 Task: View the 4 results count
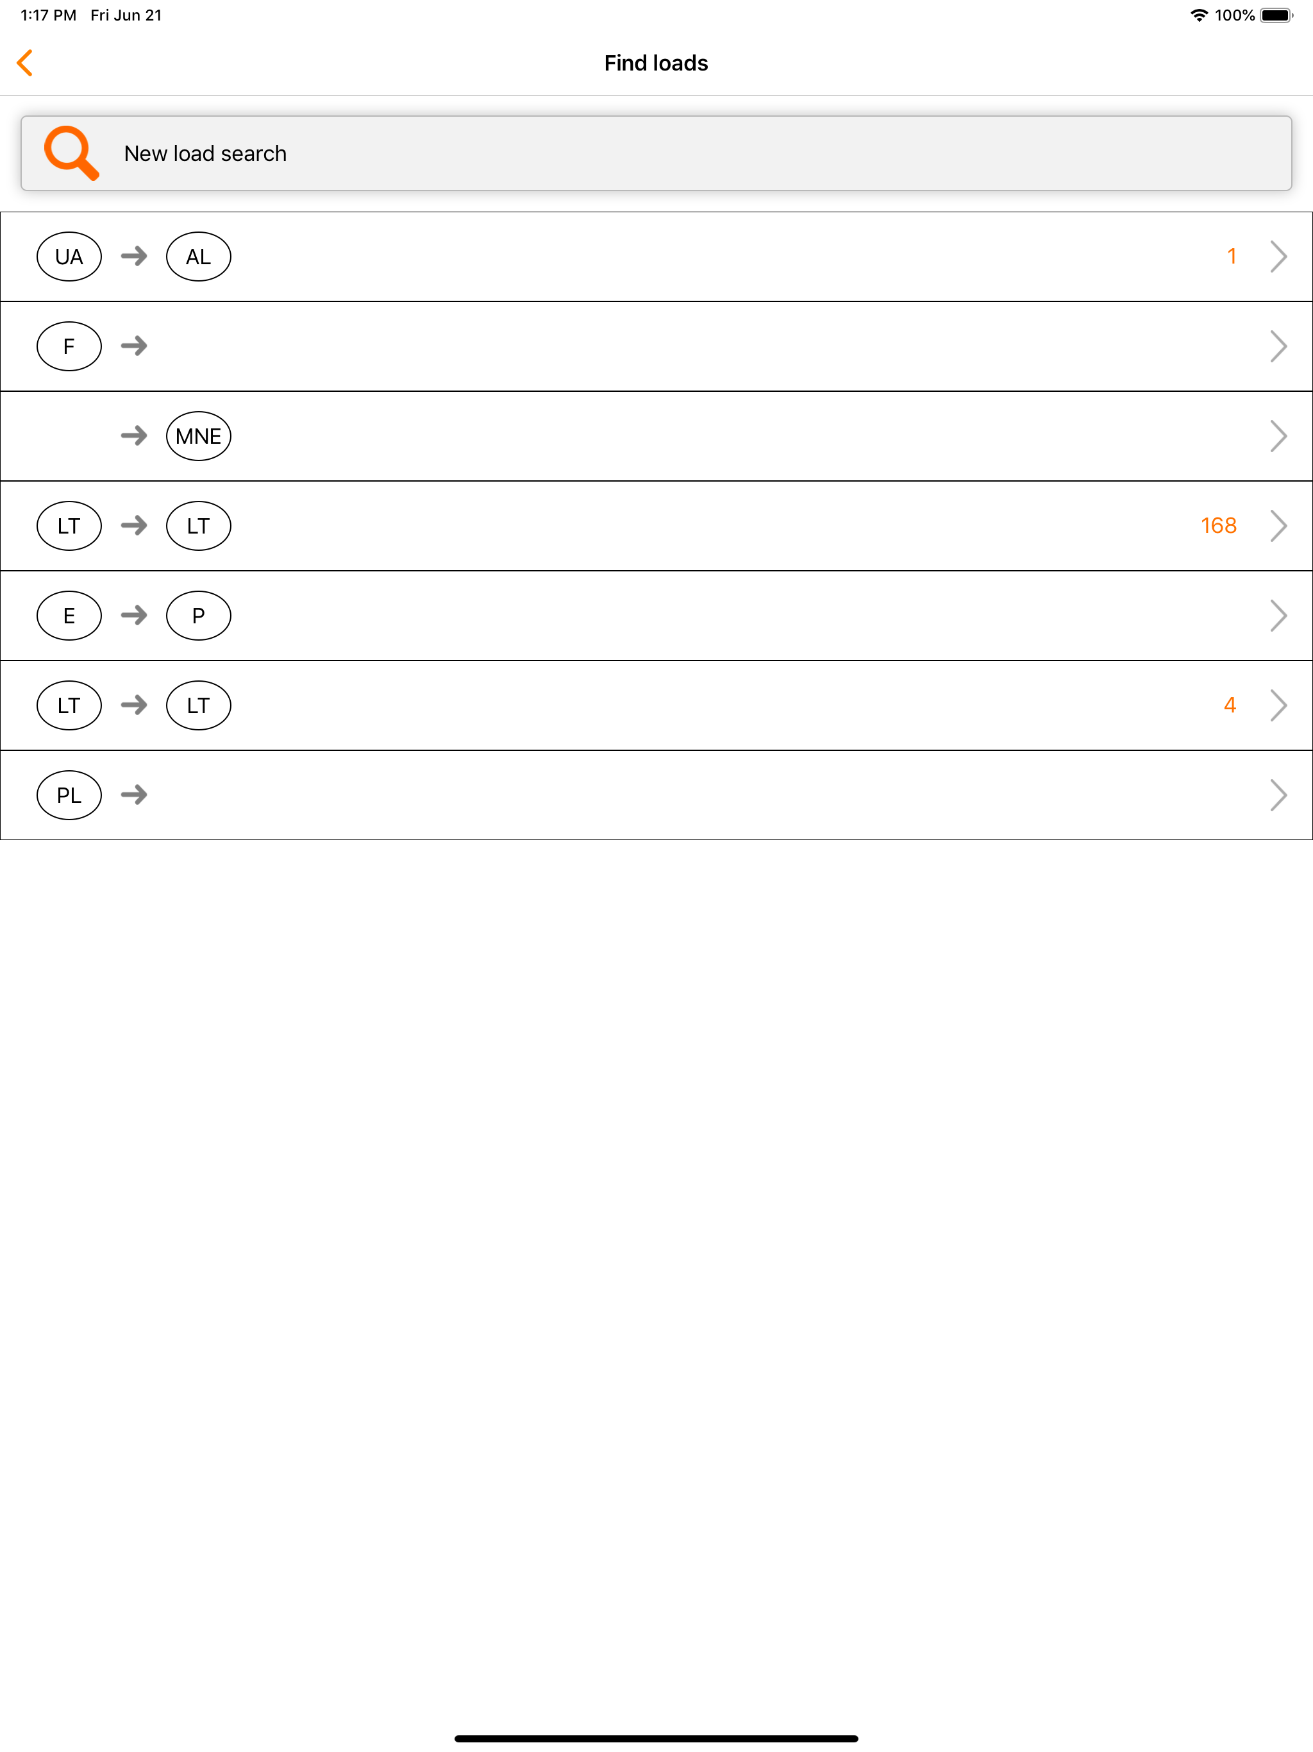point(1229,705)
